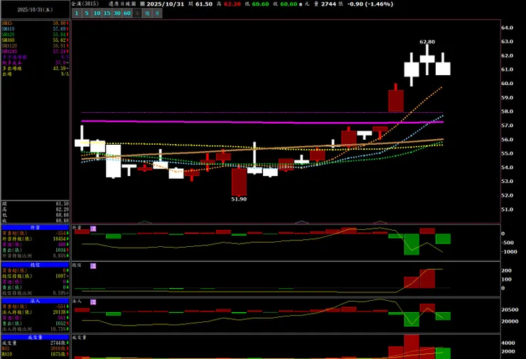
Task: Choose the 10-minute interval button
Action: pos(97,13)
